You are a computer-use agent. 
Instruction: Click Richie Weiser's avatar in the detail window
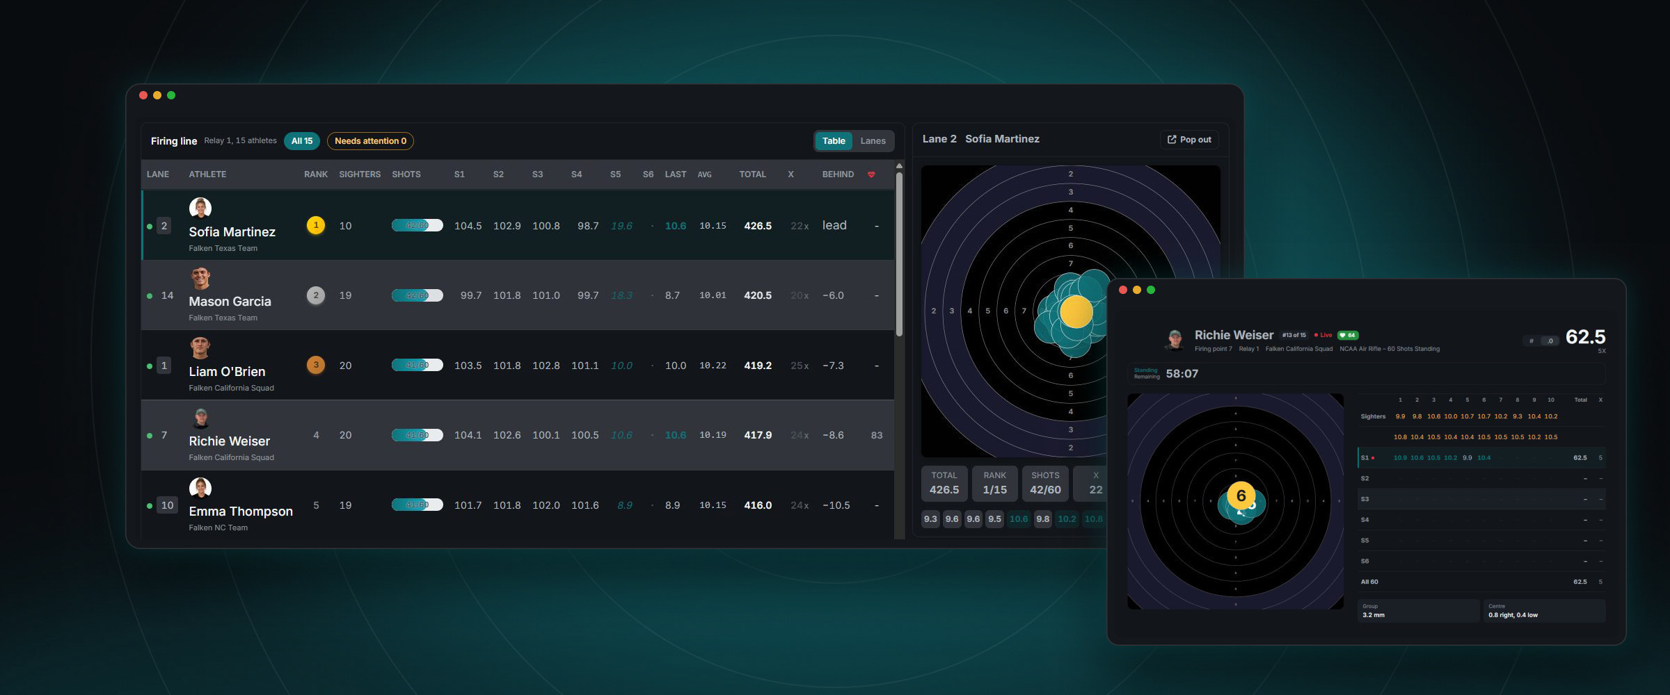pyautogui.click(x=1175, y=340)
